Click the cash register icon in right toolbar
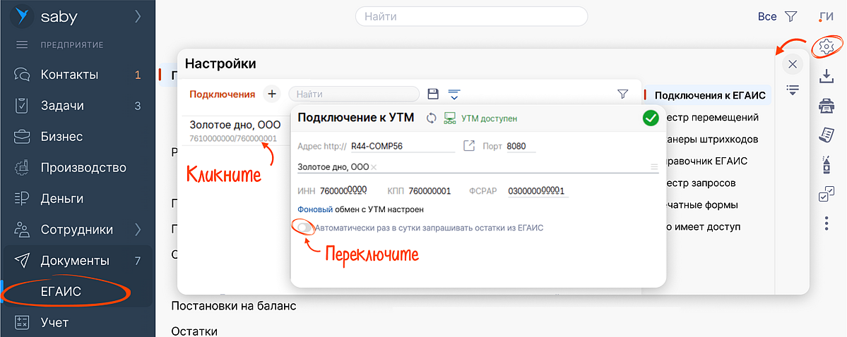This screenshot has width=847, height=337. (x=824, y=106)
